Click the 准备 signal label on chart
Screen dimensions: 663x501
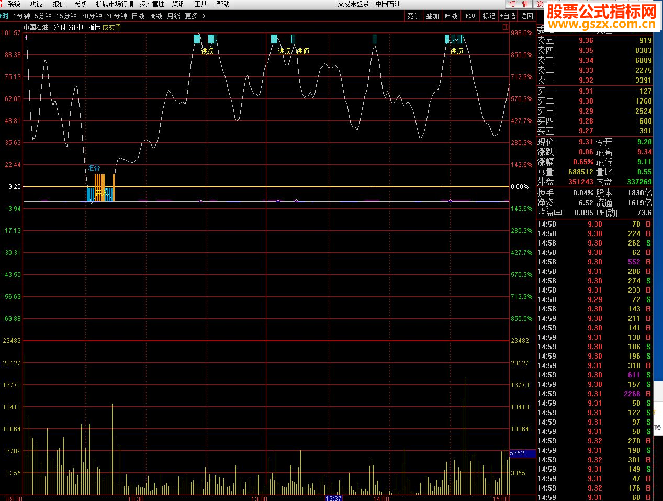94,168
